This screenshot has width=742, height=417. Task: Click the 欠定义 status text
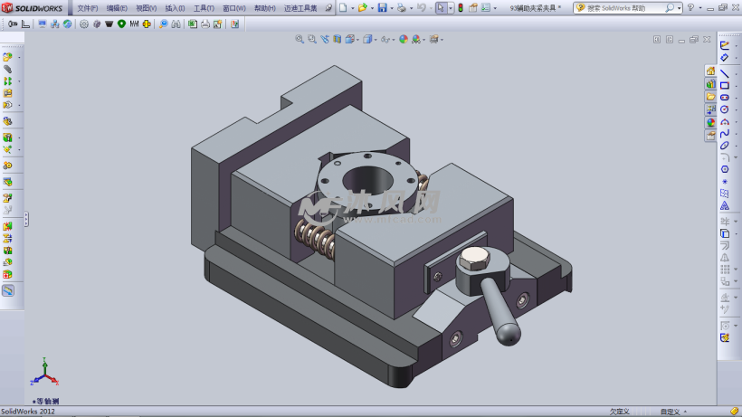[619, 411]
